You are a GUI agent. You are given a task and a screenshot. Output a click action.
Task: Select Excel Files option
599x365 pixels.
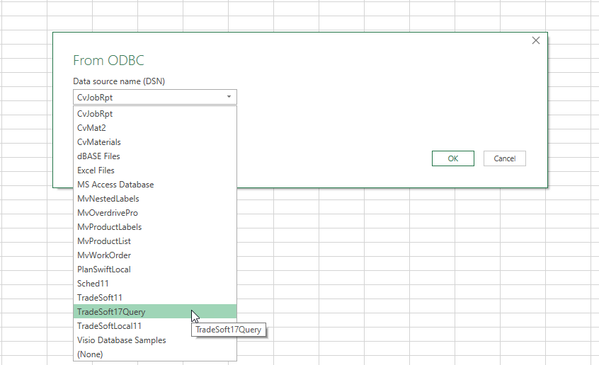(x=96, y=170)
